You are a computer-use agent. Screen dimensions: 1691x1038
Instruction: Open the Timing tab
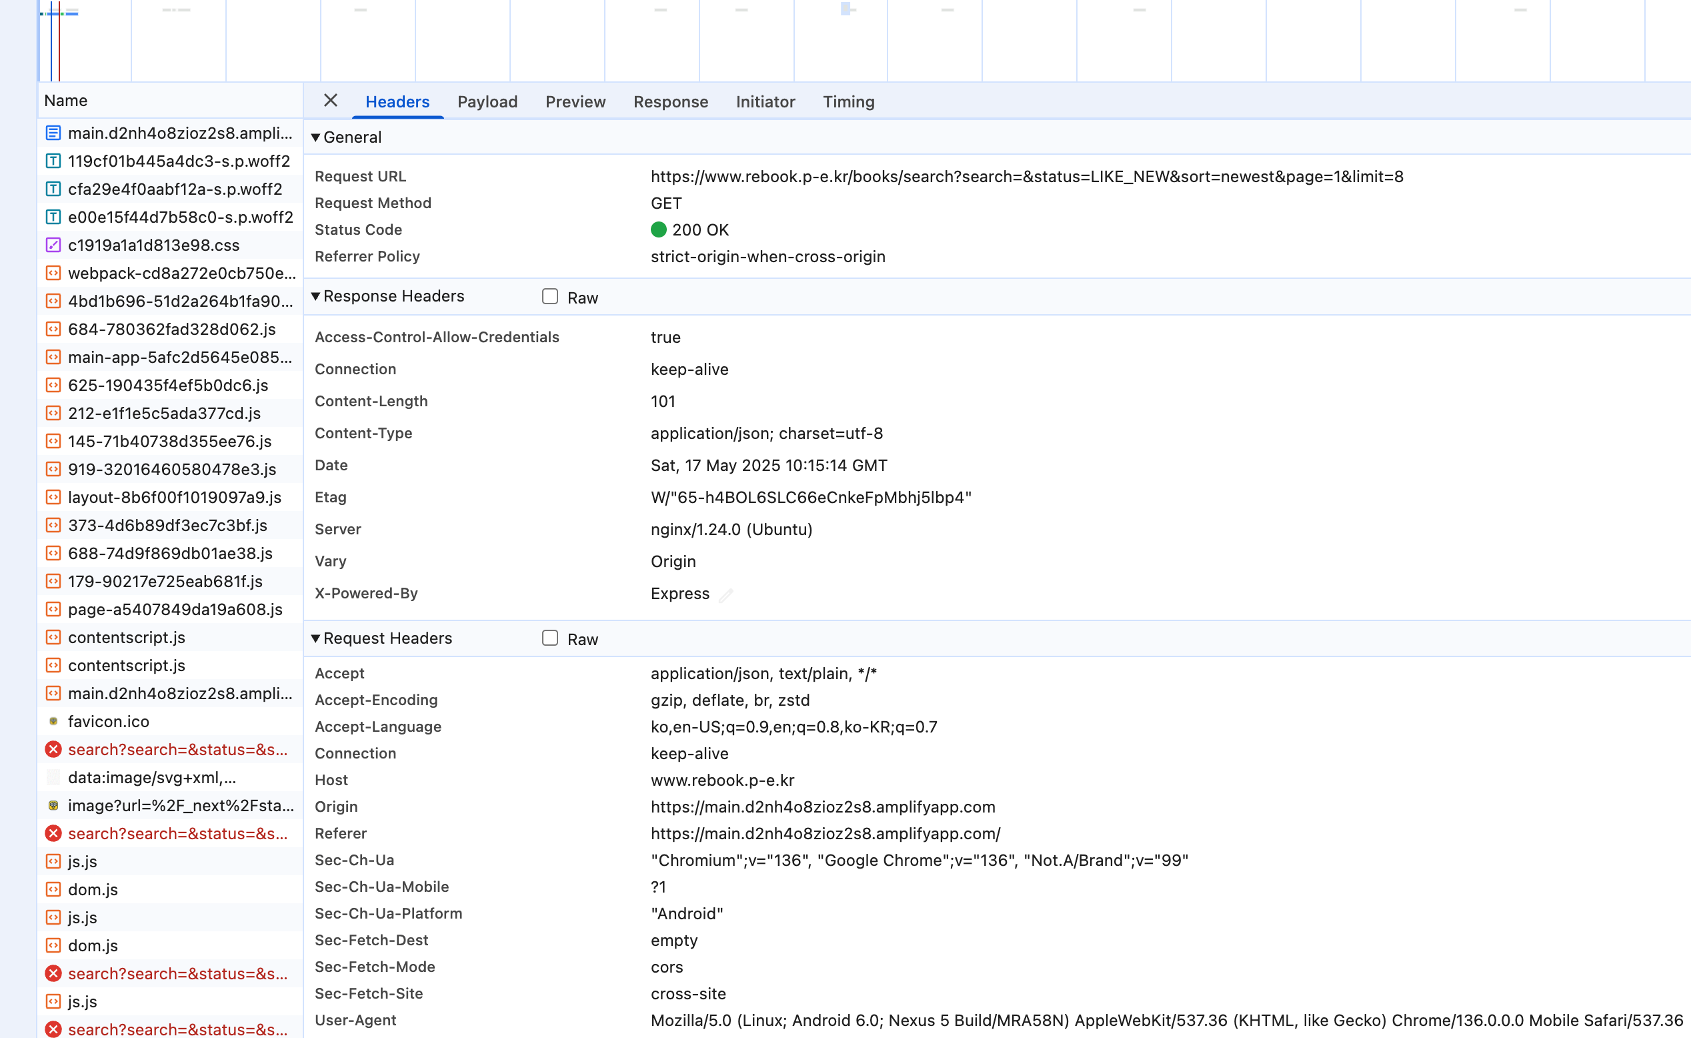848,101
